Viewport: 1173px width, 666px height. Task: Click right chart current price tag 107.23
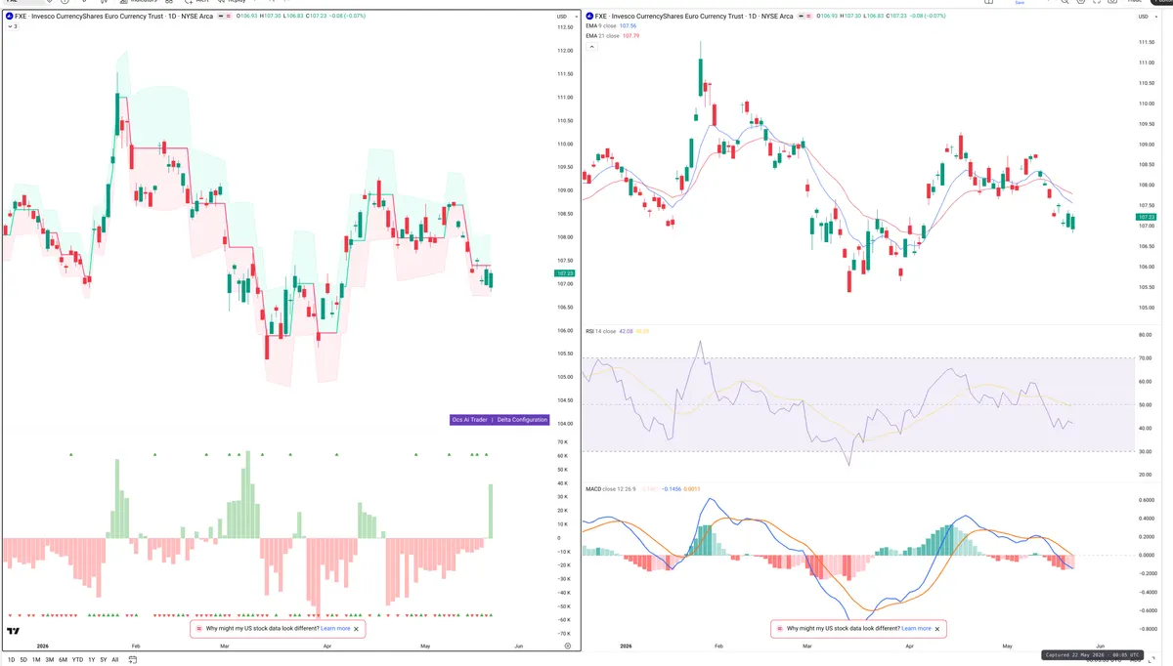tap(1148, 217)
